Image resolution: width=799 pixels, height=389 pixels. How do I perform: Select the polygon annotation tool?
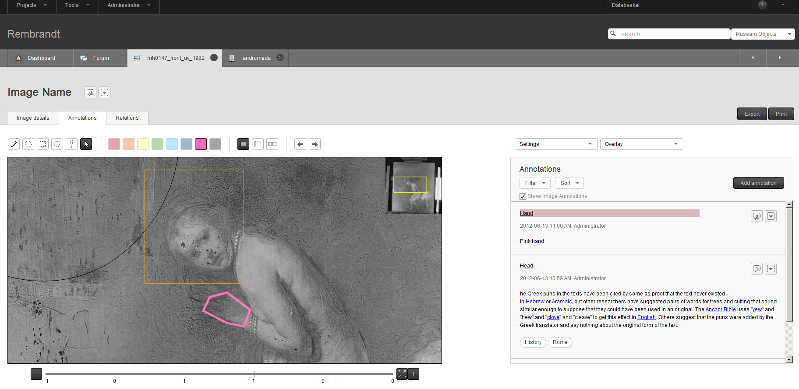point(57,144)
